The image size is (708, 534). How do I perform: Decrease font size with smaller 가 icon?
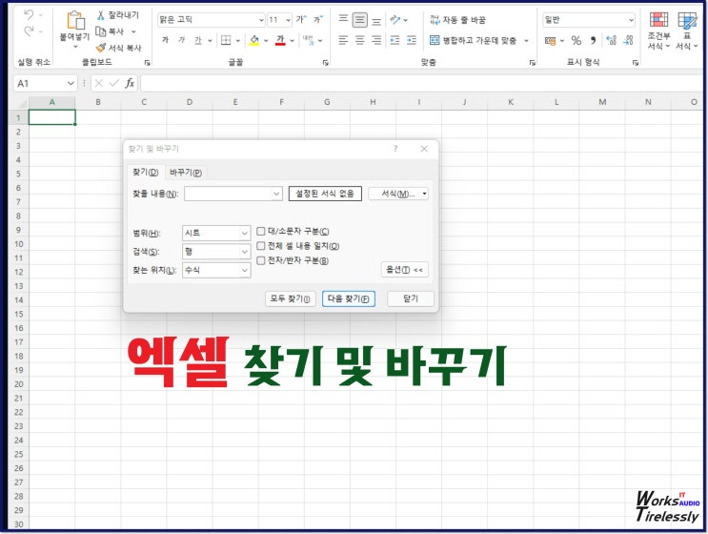pyautogui.click(x=318, y=19)
